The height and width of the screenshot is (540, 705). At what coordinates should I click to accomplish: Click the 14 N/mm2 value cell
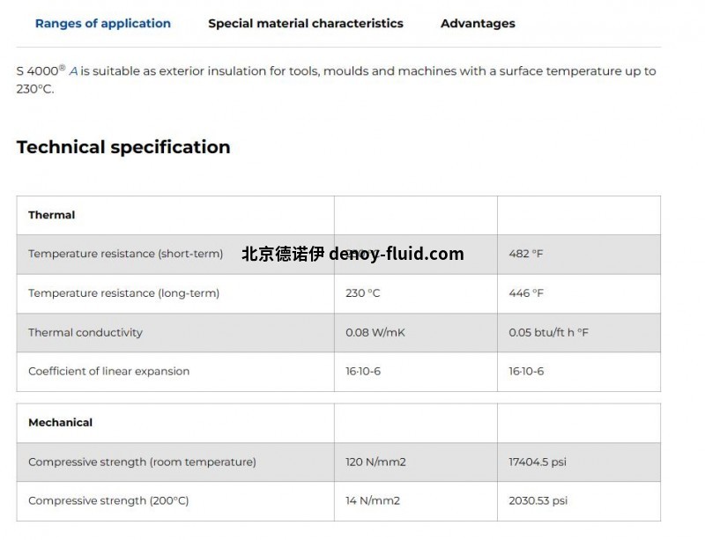pos(373,500)
